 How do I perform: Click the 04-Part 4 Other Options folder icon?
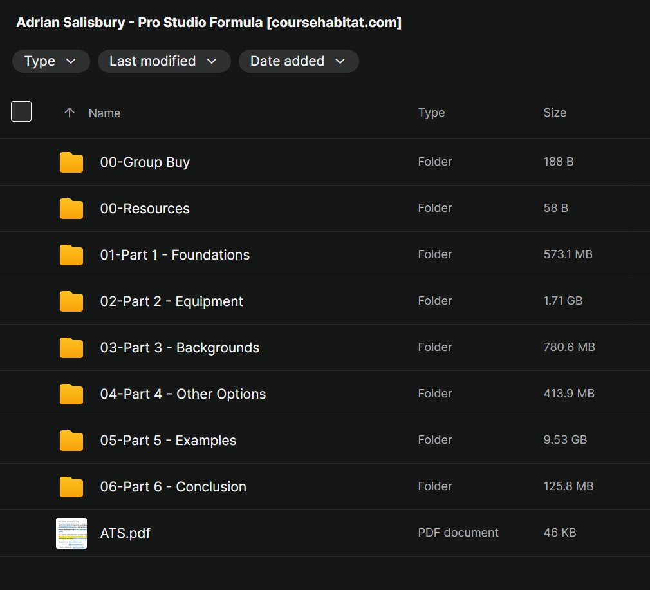coord(71,394)
